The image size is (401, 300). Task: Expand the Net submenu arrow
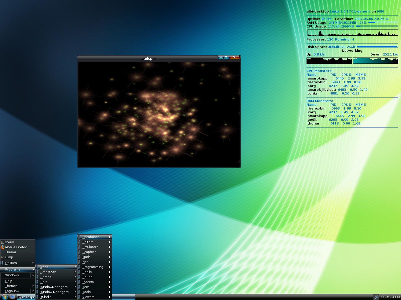pos(110,262)
